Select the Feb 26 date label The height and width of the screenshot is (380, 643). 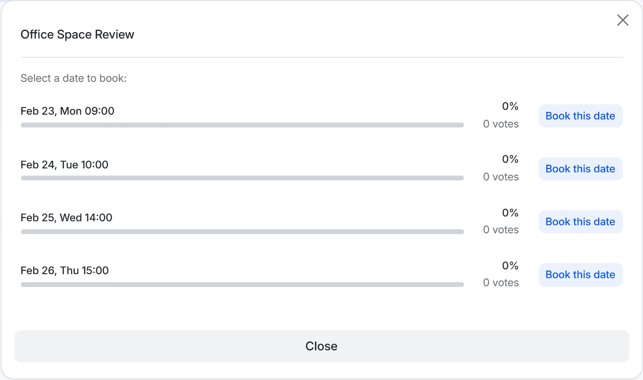click(64, 270)
